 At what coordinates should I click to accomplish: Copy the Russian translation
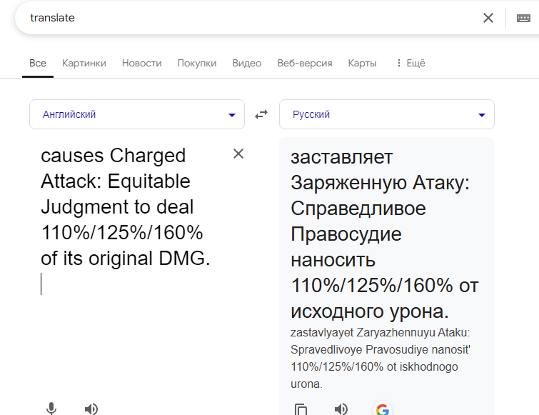(x=301, y=409)
